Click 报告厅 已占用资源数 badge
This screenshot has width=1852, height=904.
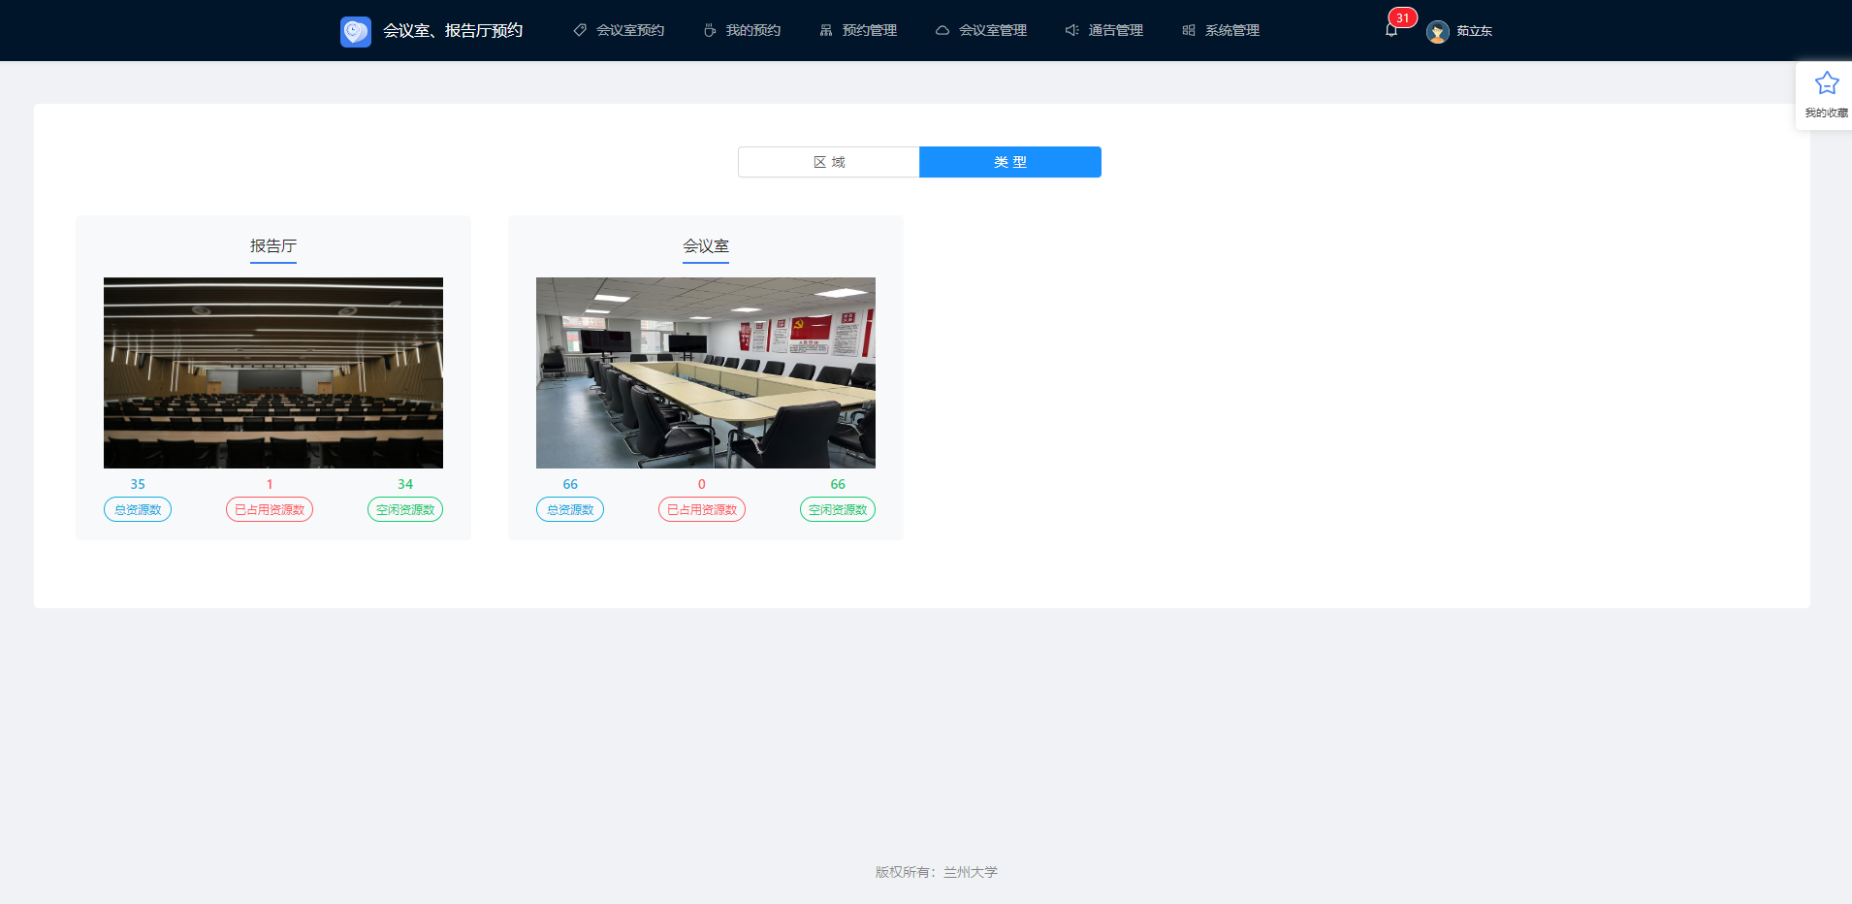coord(270,509)
